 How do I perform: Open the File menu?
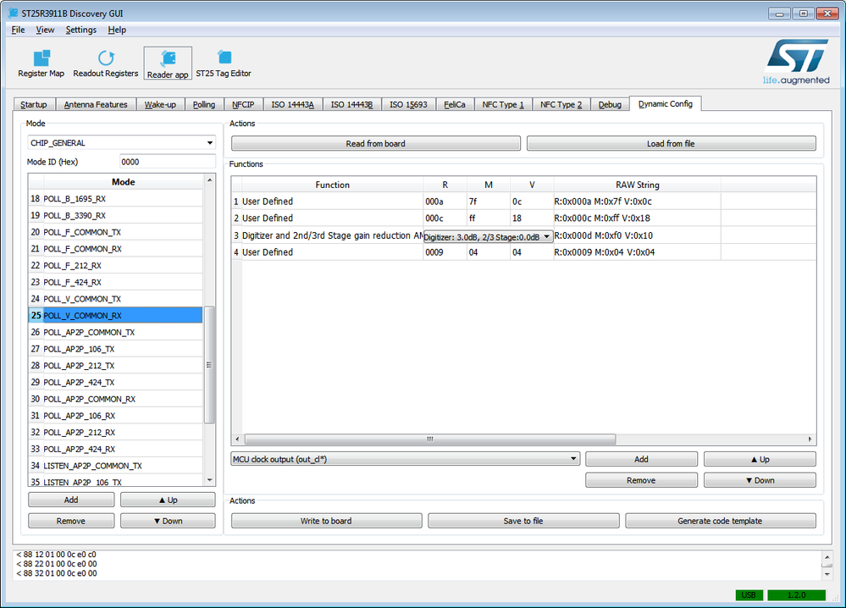click(x=18, y=30)
